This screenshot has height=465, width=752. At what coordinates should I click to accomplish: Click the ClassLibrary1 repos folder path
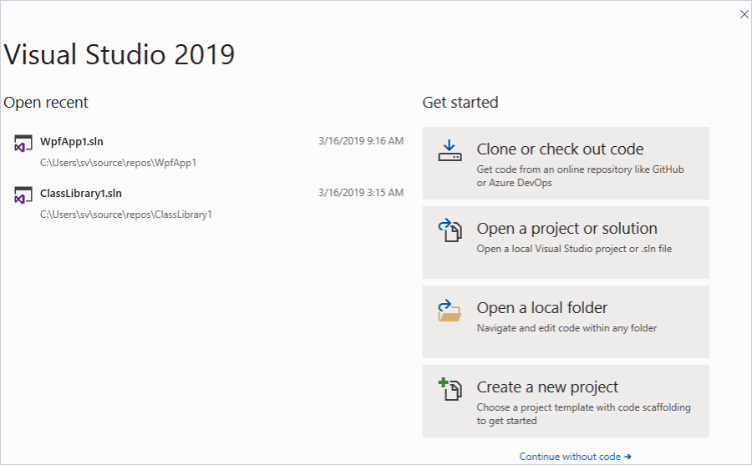pyautogui.click(x=126, y=214)
